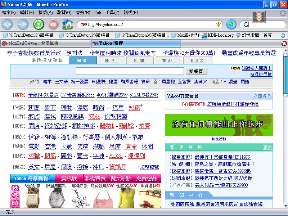This screenshot has width=288, height=216.
Task: Open the Downloads arrow icon in toolbar
Action: [258, 17]
